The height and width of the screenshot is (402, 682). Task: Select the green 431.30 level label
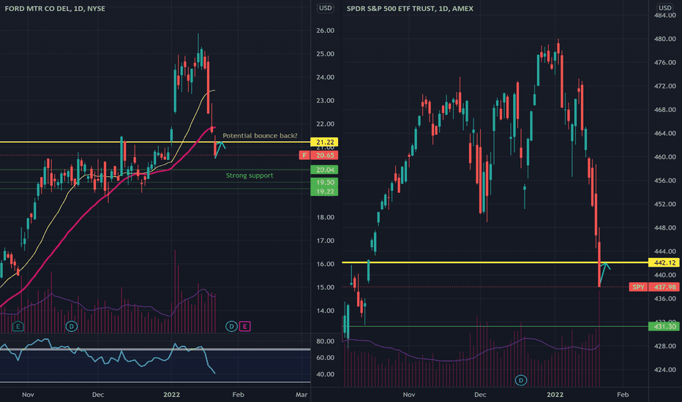(664, 327)
